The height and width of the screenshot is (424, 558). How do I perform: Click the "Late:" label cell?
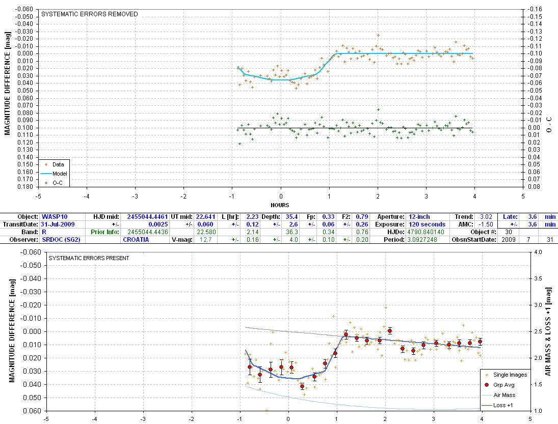pyautogui.click(x=510, y=217)
